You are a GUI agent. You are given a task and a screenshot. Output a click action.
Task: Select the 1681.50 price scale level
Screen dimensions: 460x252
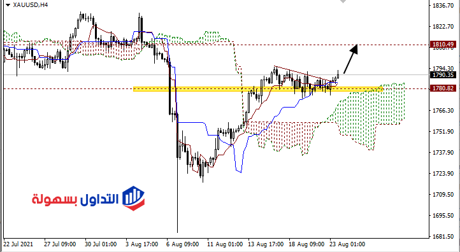[x=443, y=237]
